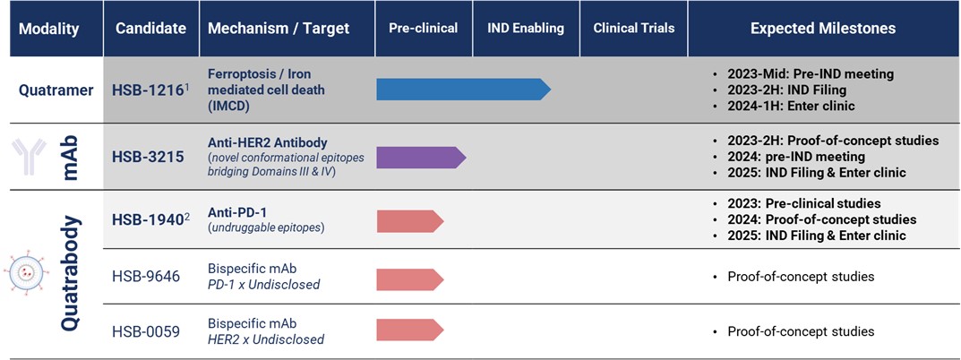Image resolution: width=961 pixels, height=360 pixels.
Task: Select the Modality column header
Action: click(49, 29)
